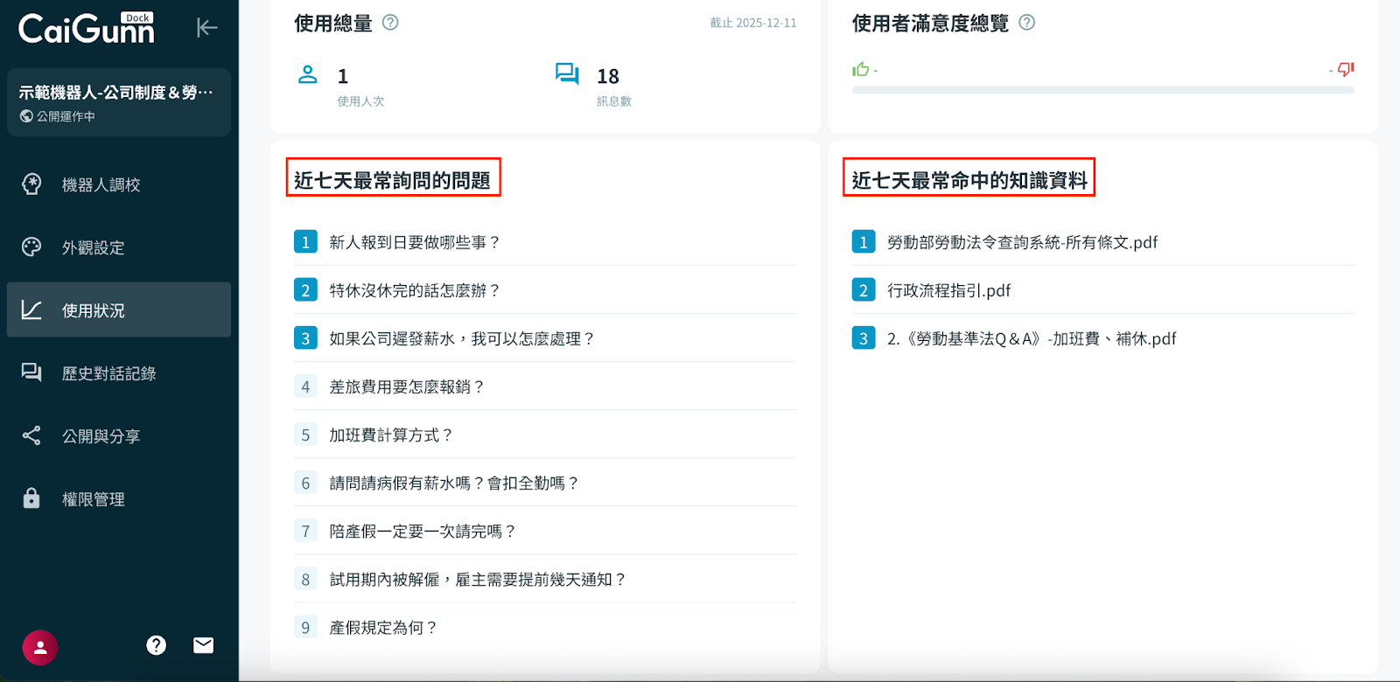Image resolution: width=1400 pixels, height=682 pixels.
Task: Select question 加班費計算方式？
Action: (391, 435)
